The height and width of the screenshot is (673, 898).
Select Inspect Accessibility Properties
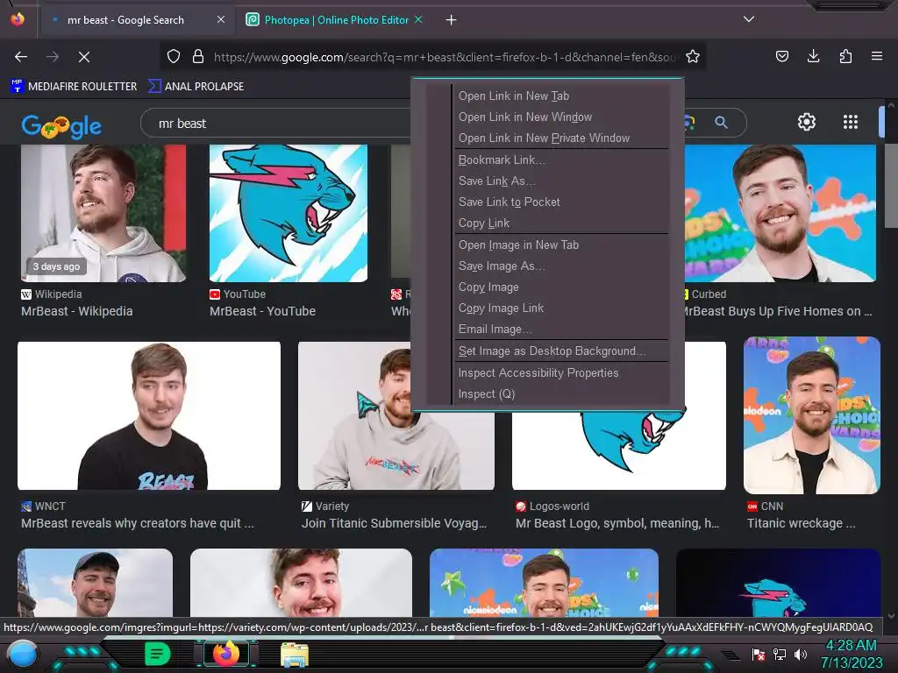click(x=538, y=373)
